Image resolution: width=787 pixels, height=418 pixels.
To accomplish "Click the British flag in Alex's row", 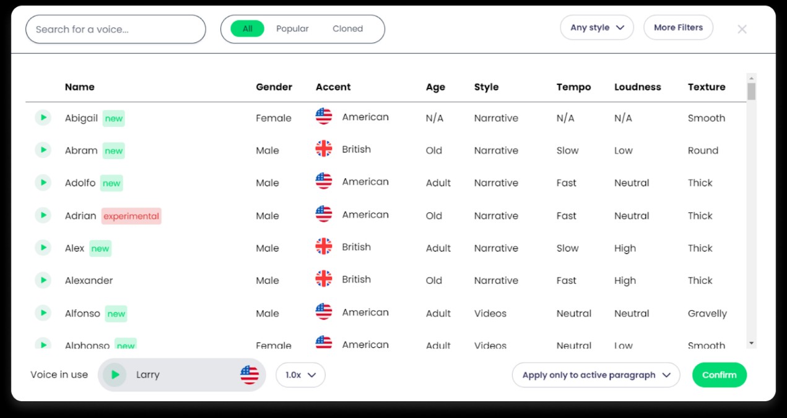I will click(324, 246).
